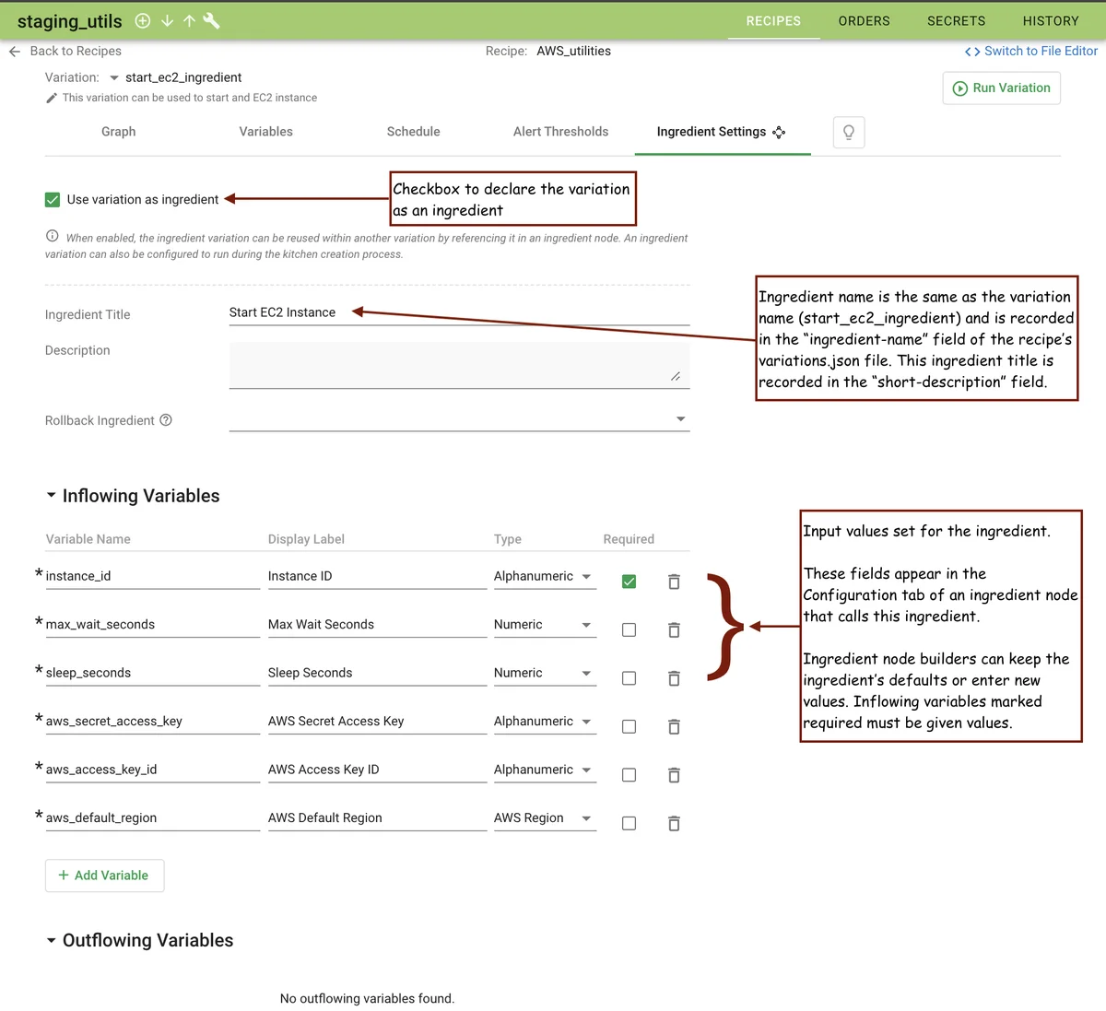Uncheck Required for instance_id

point(629,582)
